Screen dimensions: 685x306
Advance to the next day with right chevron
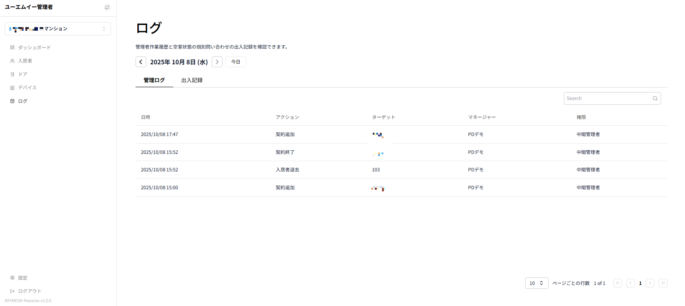coord(217,62)
